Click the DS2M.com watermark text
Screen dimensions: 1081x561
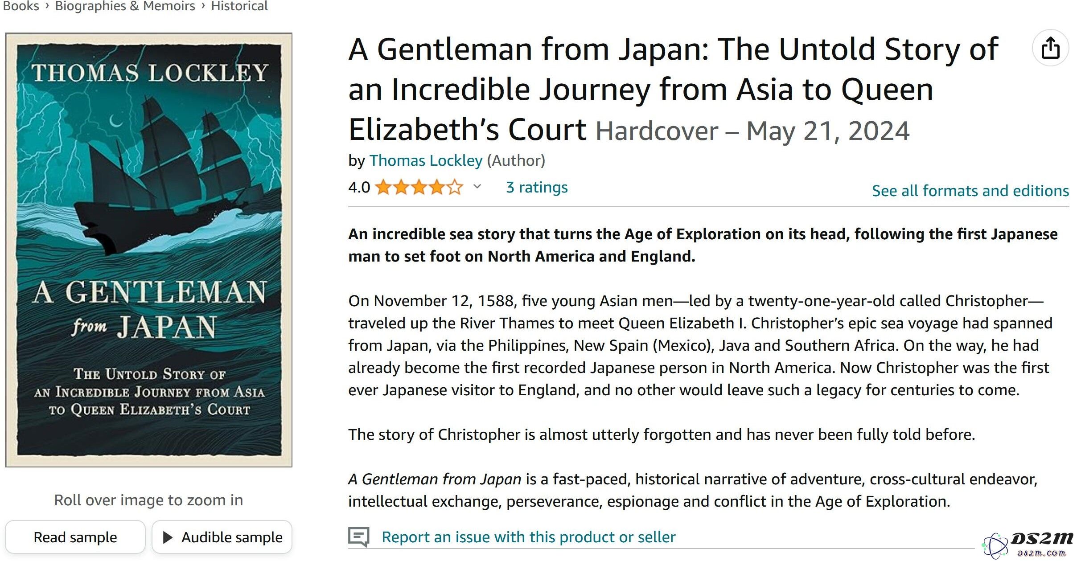click(1041, 553)
